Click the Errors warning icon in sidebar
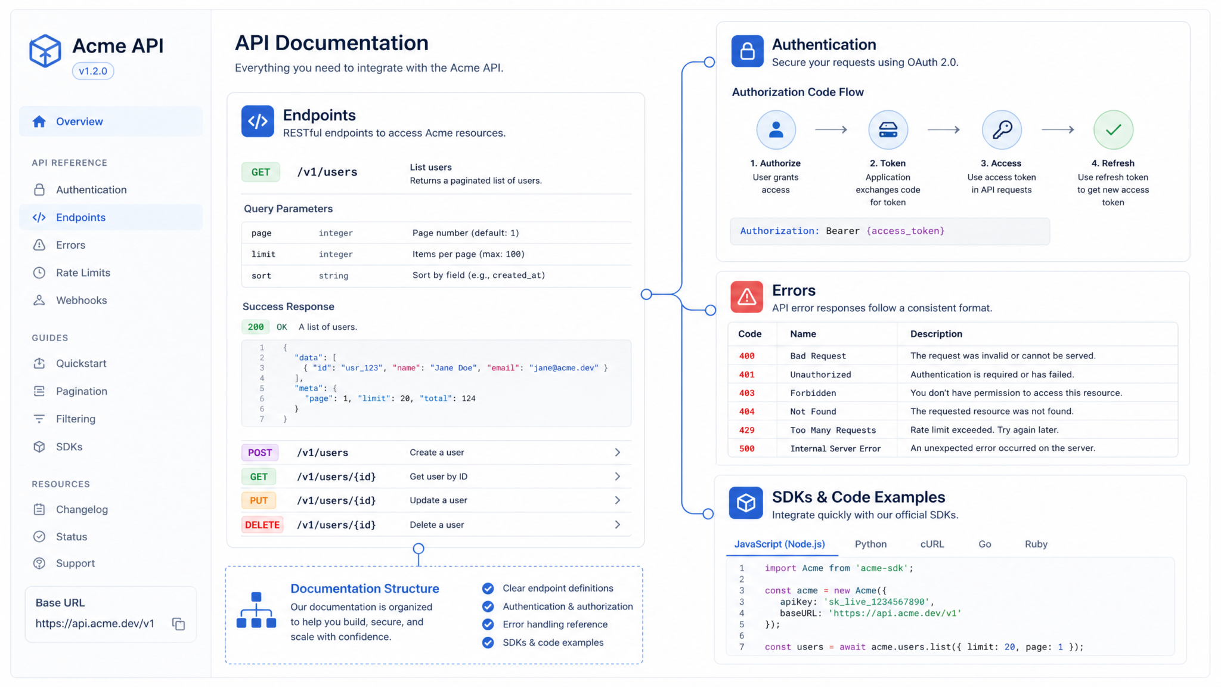Viewport: 1221px width, 687px height. point(39,245)
